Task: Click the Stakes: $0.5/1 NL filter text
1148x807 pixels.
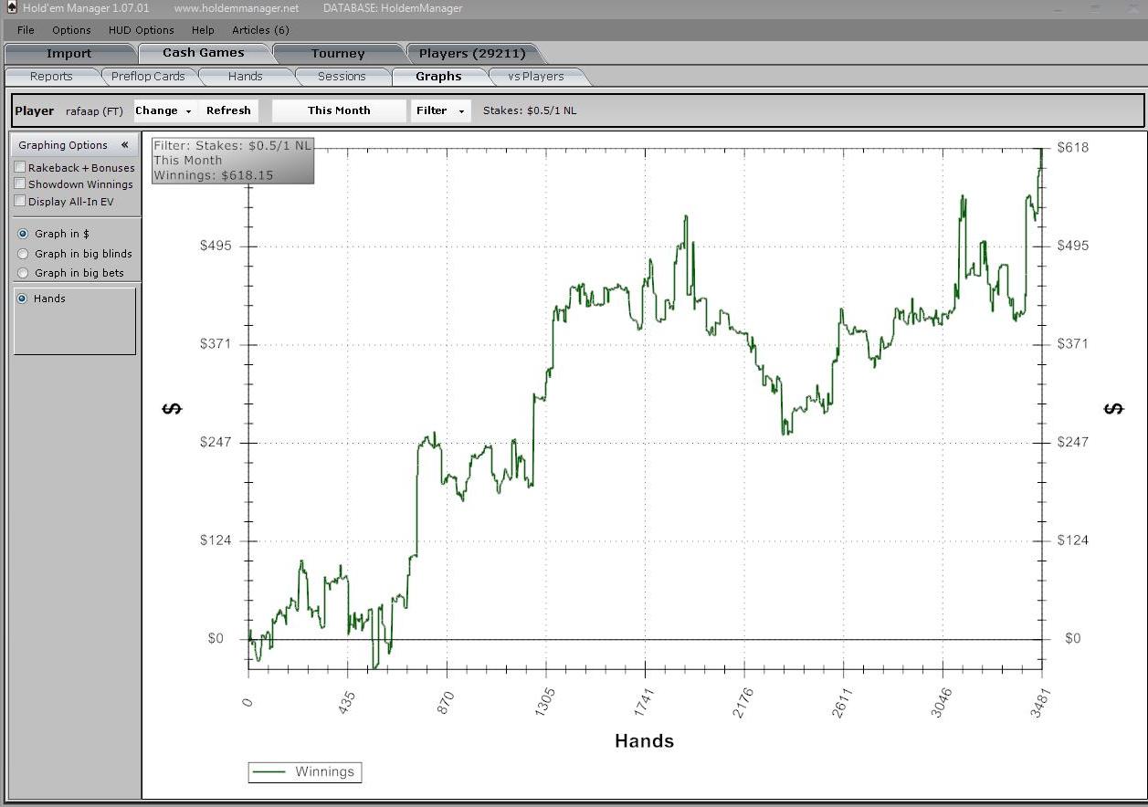Action: tap(530, 110)
